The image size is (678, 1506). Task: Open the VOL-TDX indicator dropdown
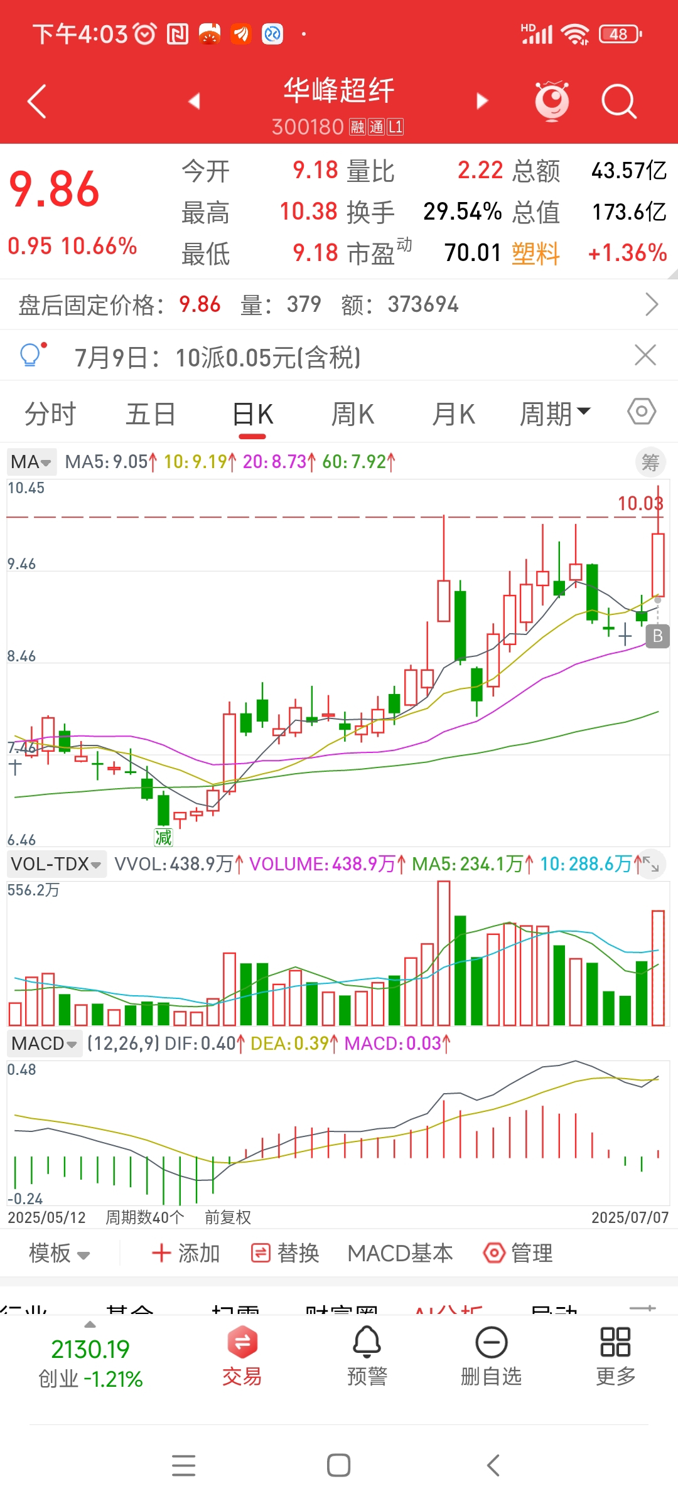pos(56,864)
